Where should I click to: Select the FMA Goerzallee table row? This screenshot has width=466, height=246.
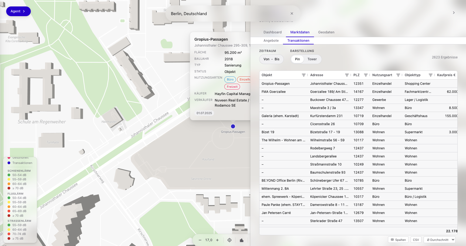358,92
